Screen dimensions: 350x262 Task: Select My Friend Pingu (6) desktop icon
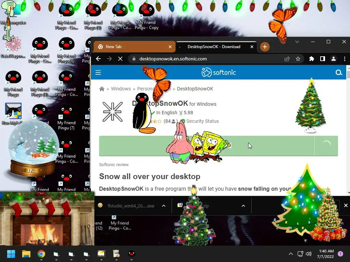[x=66, y=50]
